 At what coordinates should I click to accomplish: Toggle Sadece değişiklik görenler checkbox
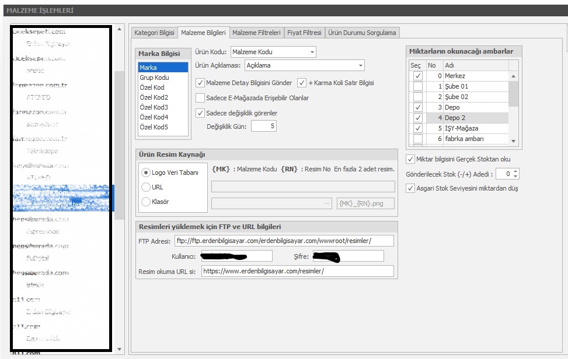click(x=201, y=113)
